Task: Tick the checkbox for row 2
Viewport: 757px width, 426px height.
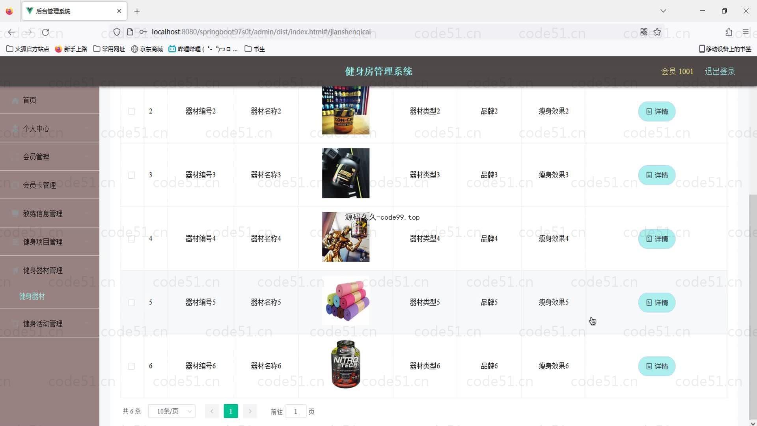Action: (x=132, y=112)
